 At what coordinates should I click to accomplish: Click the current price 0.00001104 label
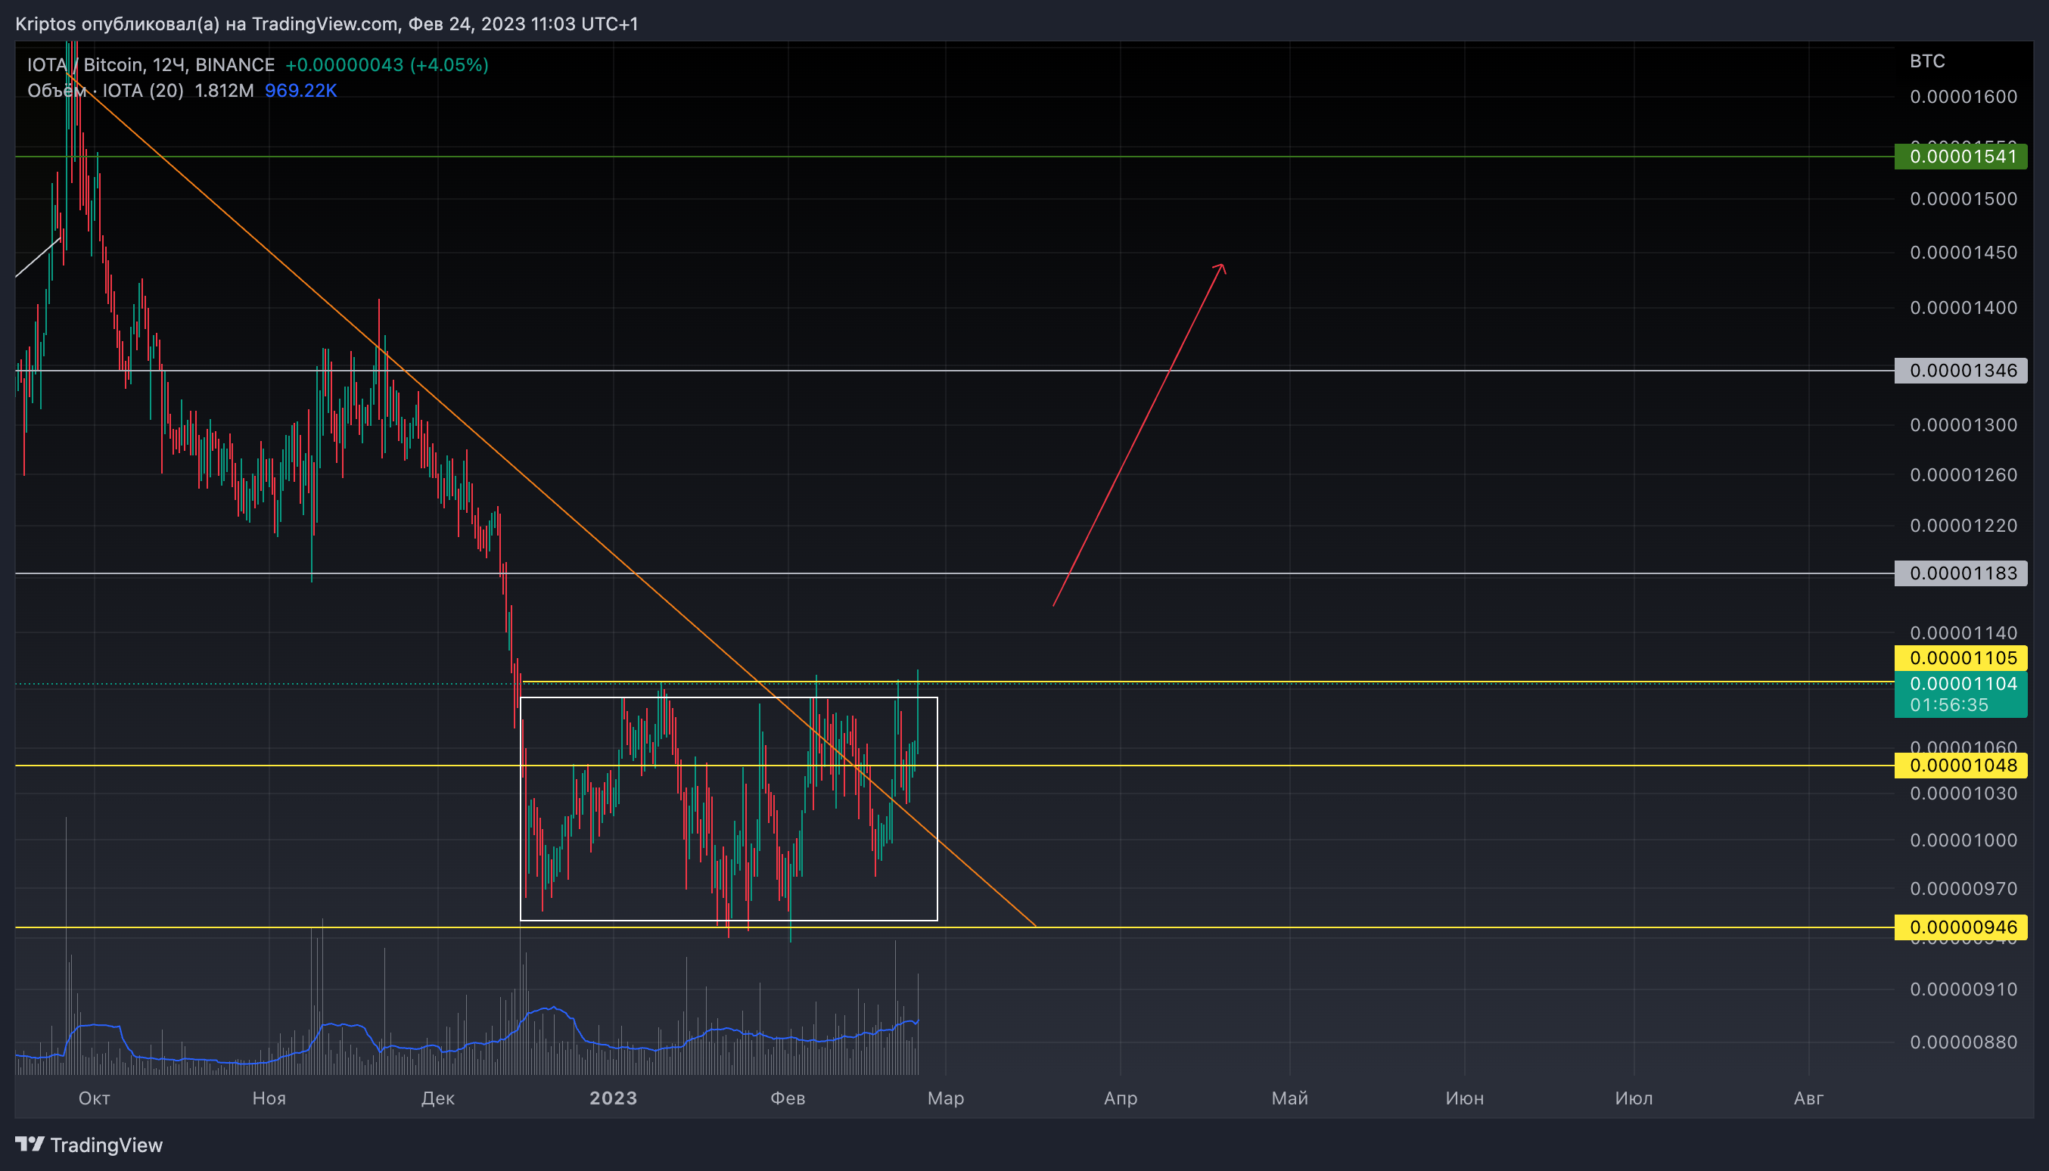click(1963, 684)
